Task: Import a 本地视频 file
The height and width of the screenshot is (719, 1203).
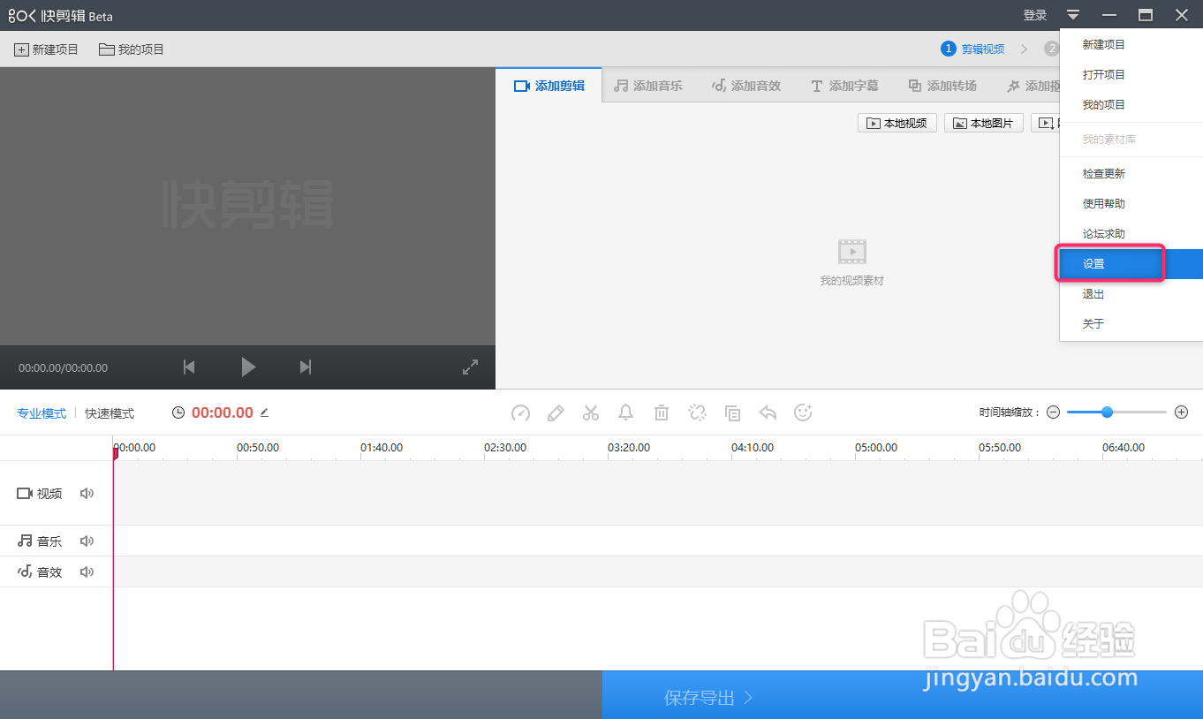Action: point(897,124)
